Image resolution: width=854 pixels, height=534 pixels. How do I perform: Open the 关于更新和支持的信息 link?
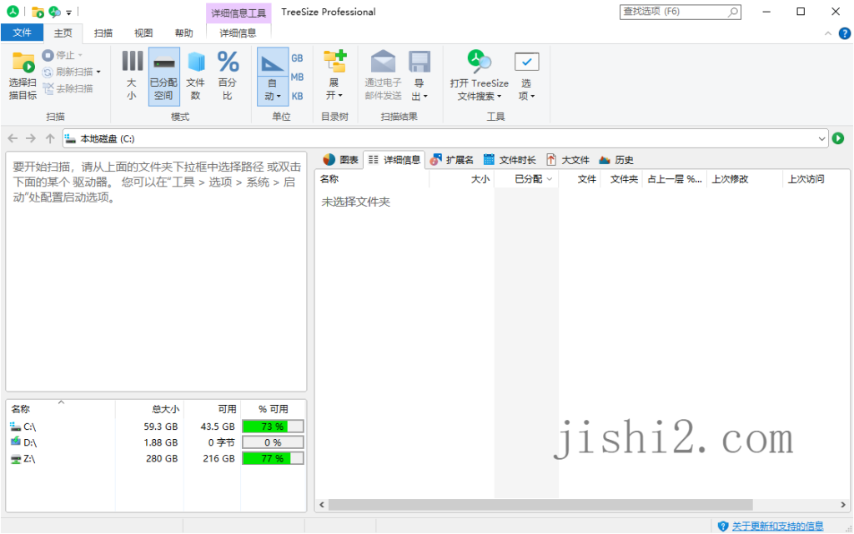pos(777,526)
